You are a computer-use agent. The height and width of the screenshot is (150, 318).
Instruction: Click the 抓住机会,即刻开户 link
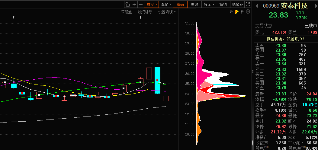point(286,39)
